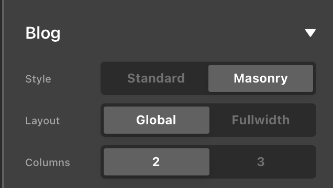Image resolution: width=333 pixels, height=188 pixels.
Task: Activate the Standard segment under Blog
Action: 156,78
